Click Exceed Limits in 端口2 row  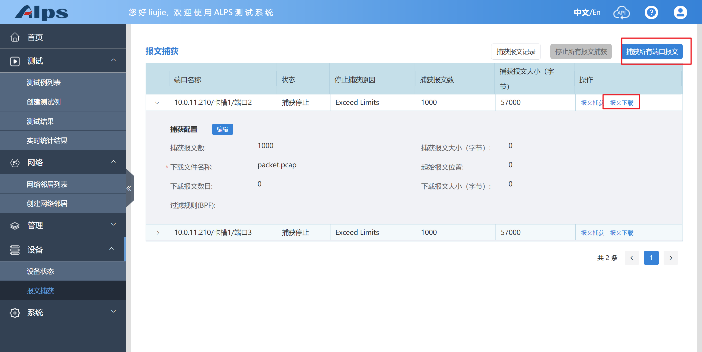357,102
